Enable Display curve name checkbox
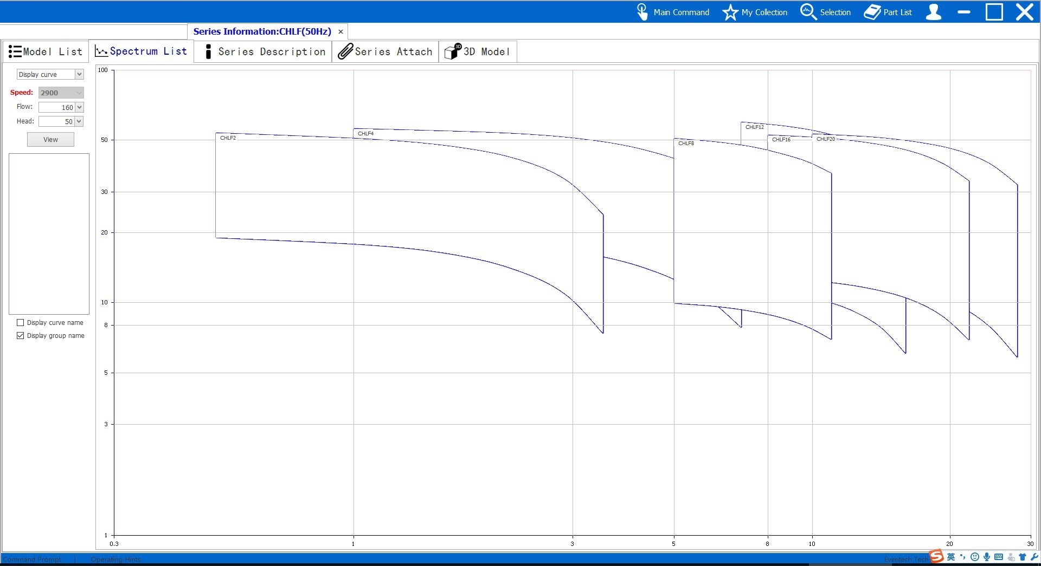 [x=21, y=323]
